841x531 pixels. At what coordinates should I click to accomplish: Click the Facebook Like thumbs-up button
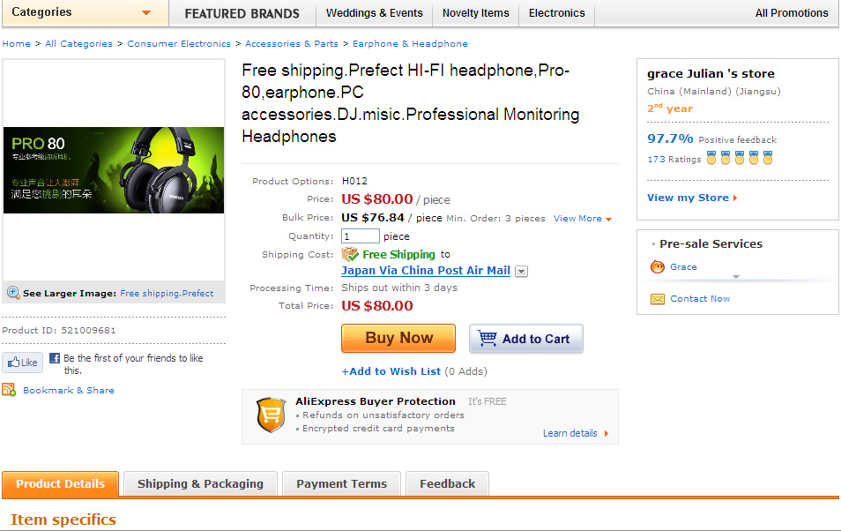23,362
